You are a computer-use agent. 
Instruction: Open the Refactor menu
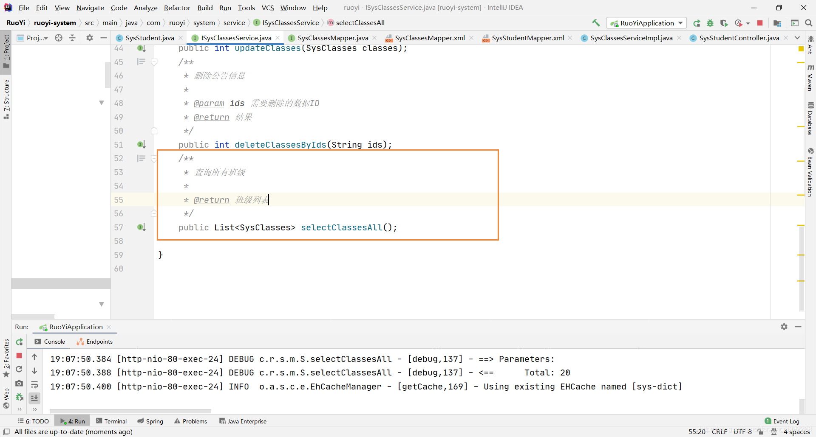click(x=177, y=8)
